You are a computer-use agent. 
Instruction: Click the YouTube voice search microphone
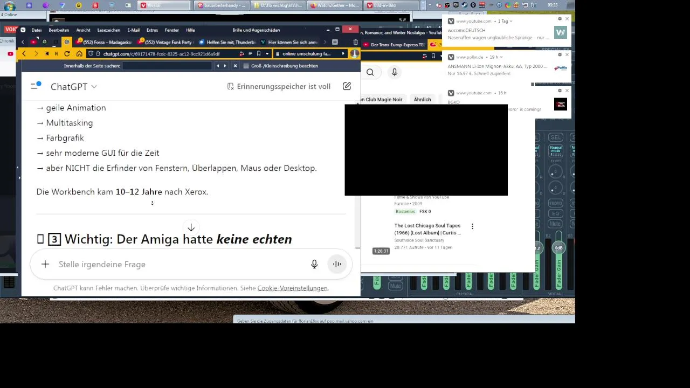pos(395,72)
